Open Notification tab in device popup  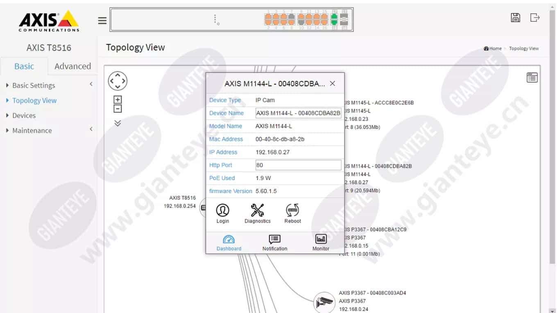click(275, 243)
